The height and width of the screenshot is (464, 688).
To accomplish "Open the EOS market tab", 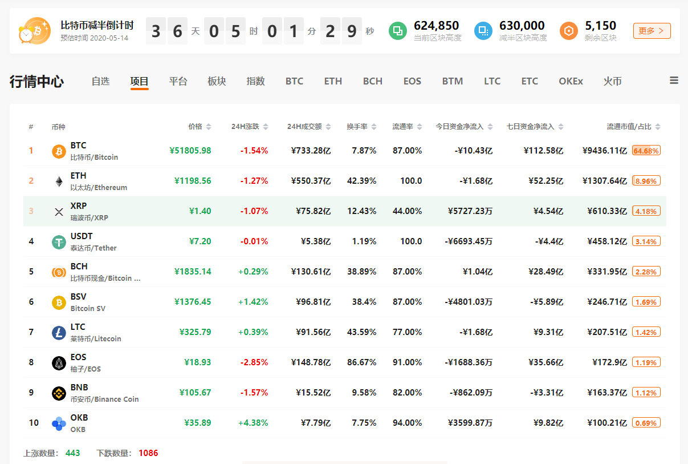I will 412,81.
